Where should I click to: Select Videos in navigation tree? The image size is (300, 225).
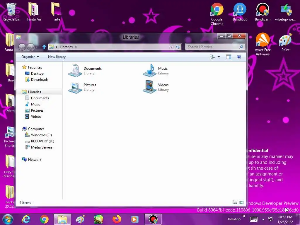point(36,117)
